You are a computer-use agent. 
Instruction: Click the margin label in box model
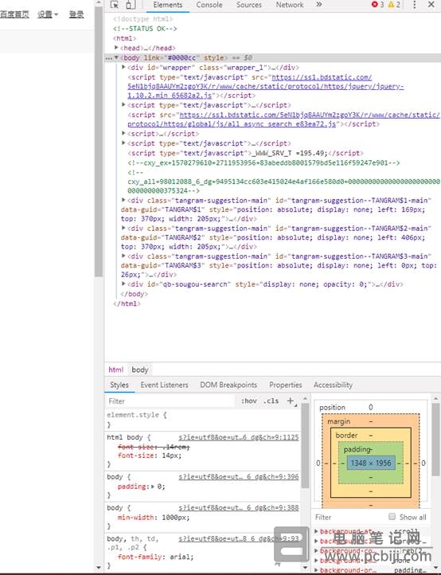(339, 422)
